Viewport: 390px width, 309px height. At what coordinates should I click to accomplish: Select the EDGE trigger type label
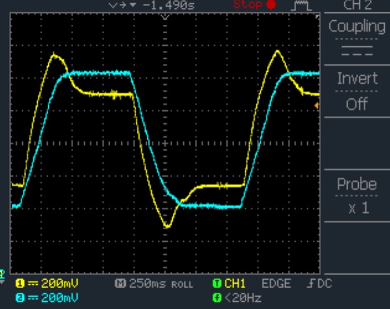(277, 284)
